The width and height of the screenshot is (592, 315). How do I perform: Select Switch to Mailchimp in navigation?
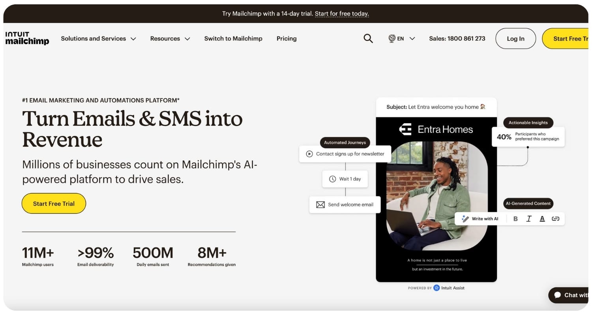[233, 38]
